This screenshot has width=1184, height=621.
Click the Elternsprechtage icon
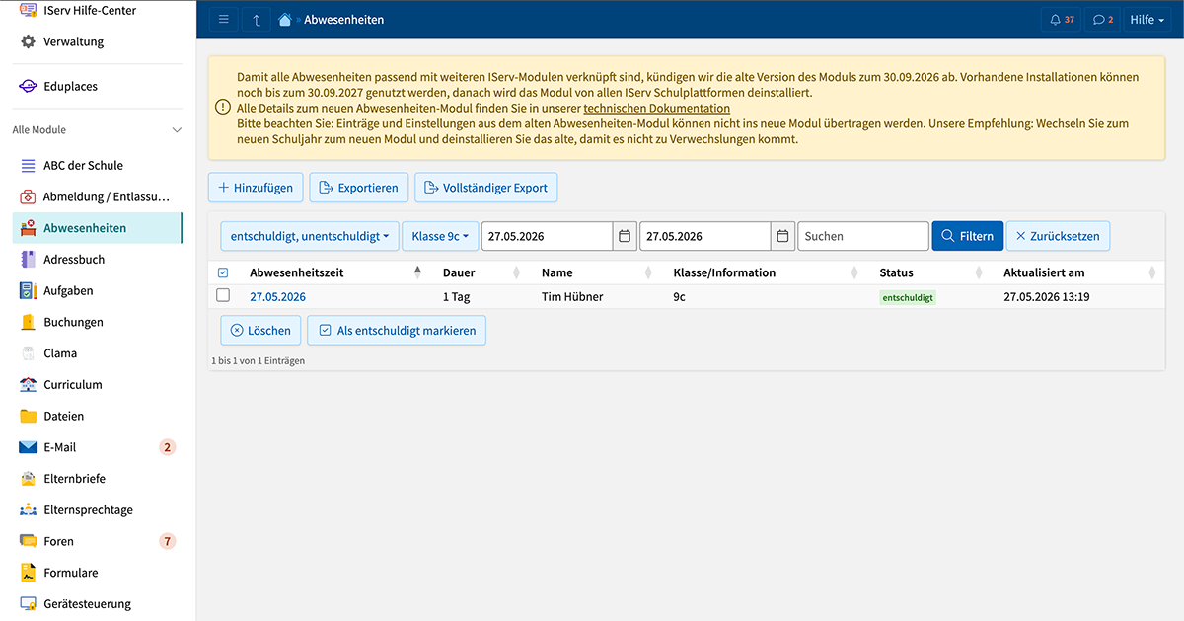tap(28, 510)
